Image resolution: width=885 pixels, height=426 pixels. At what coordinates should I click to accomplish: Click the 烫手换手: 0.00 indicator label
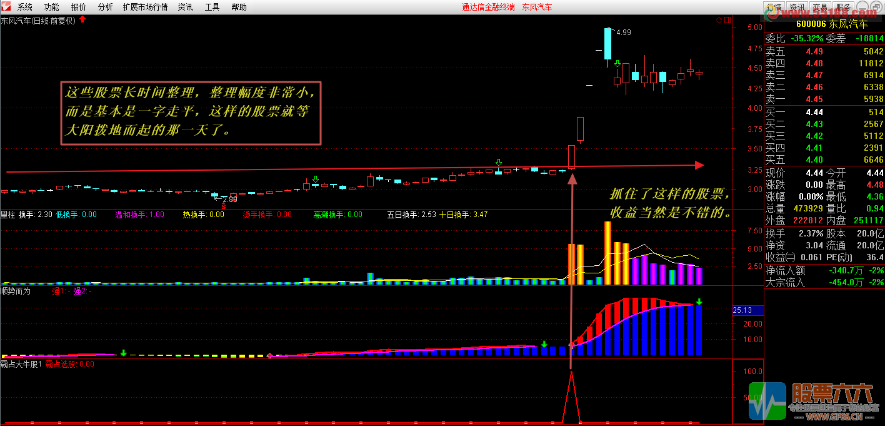(267, 215)
